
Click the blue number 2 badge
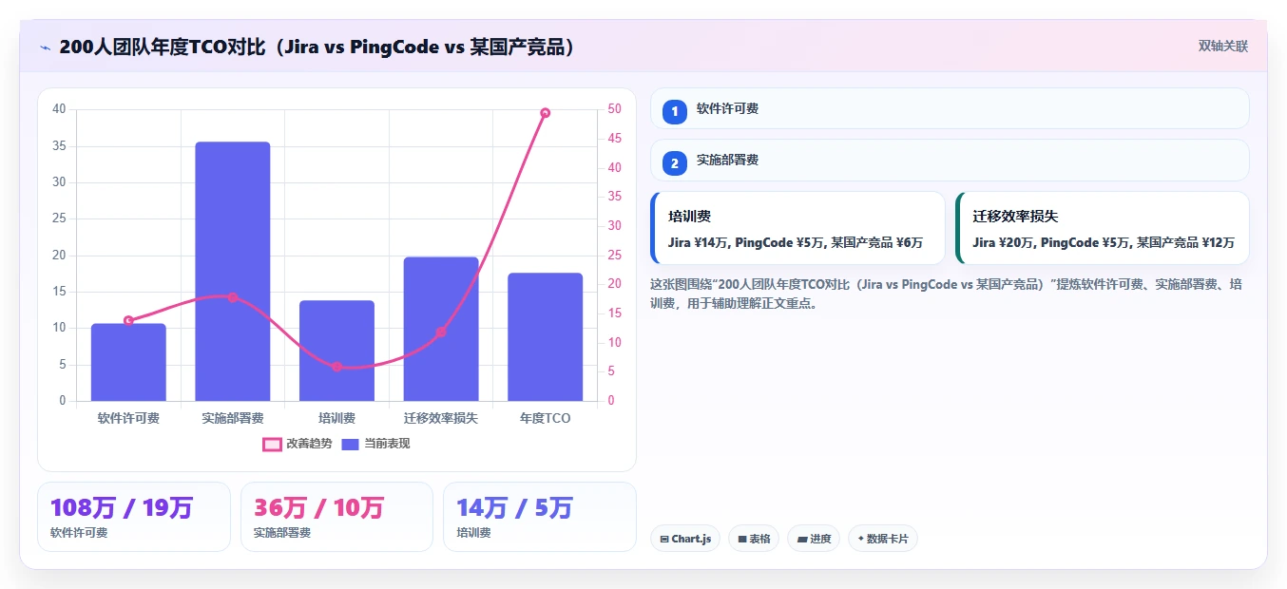675,163
